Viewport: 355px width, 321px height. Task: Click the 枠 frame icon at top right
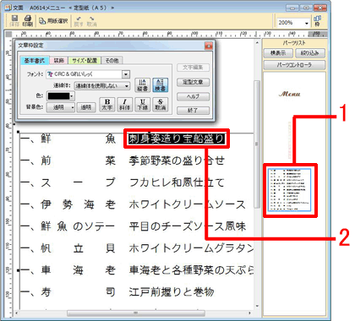click(x=317, y=21)
